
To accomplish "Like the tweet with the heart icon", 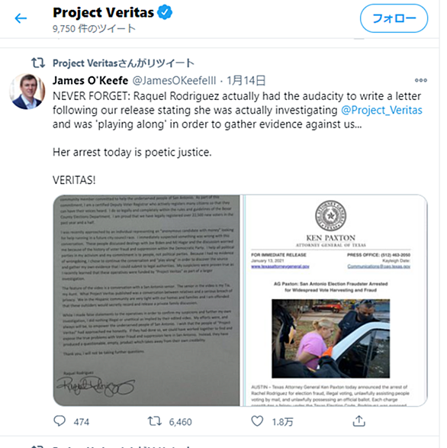I will coord(257,421).
